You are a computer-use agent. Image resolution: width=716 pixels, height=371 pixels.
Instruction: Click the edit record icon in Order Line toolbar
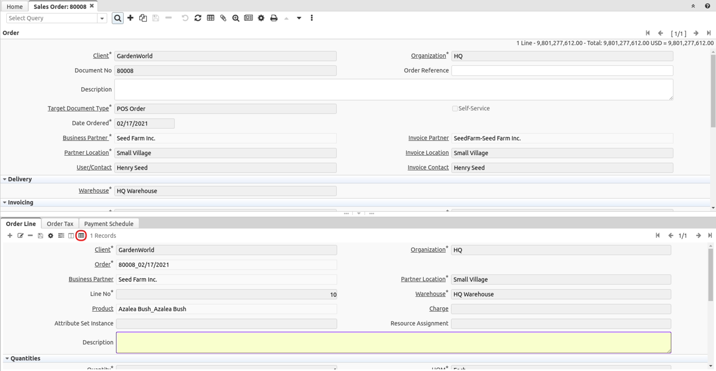(x=20, y=236)
